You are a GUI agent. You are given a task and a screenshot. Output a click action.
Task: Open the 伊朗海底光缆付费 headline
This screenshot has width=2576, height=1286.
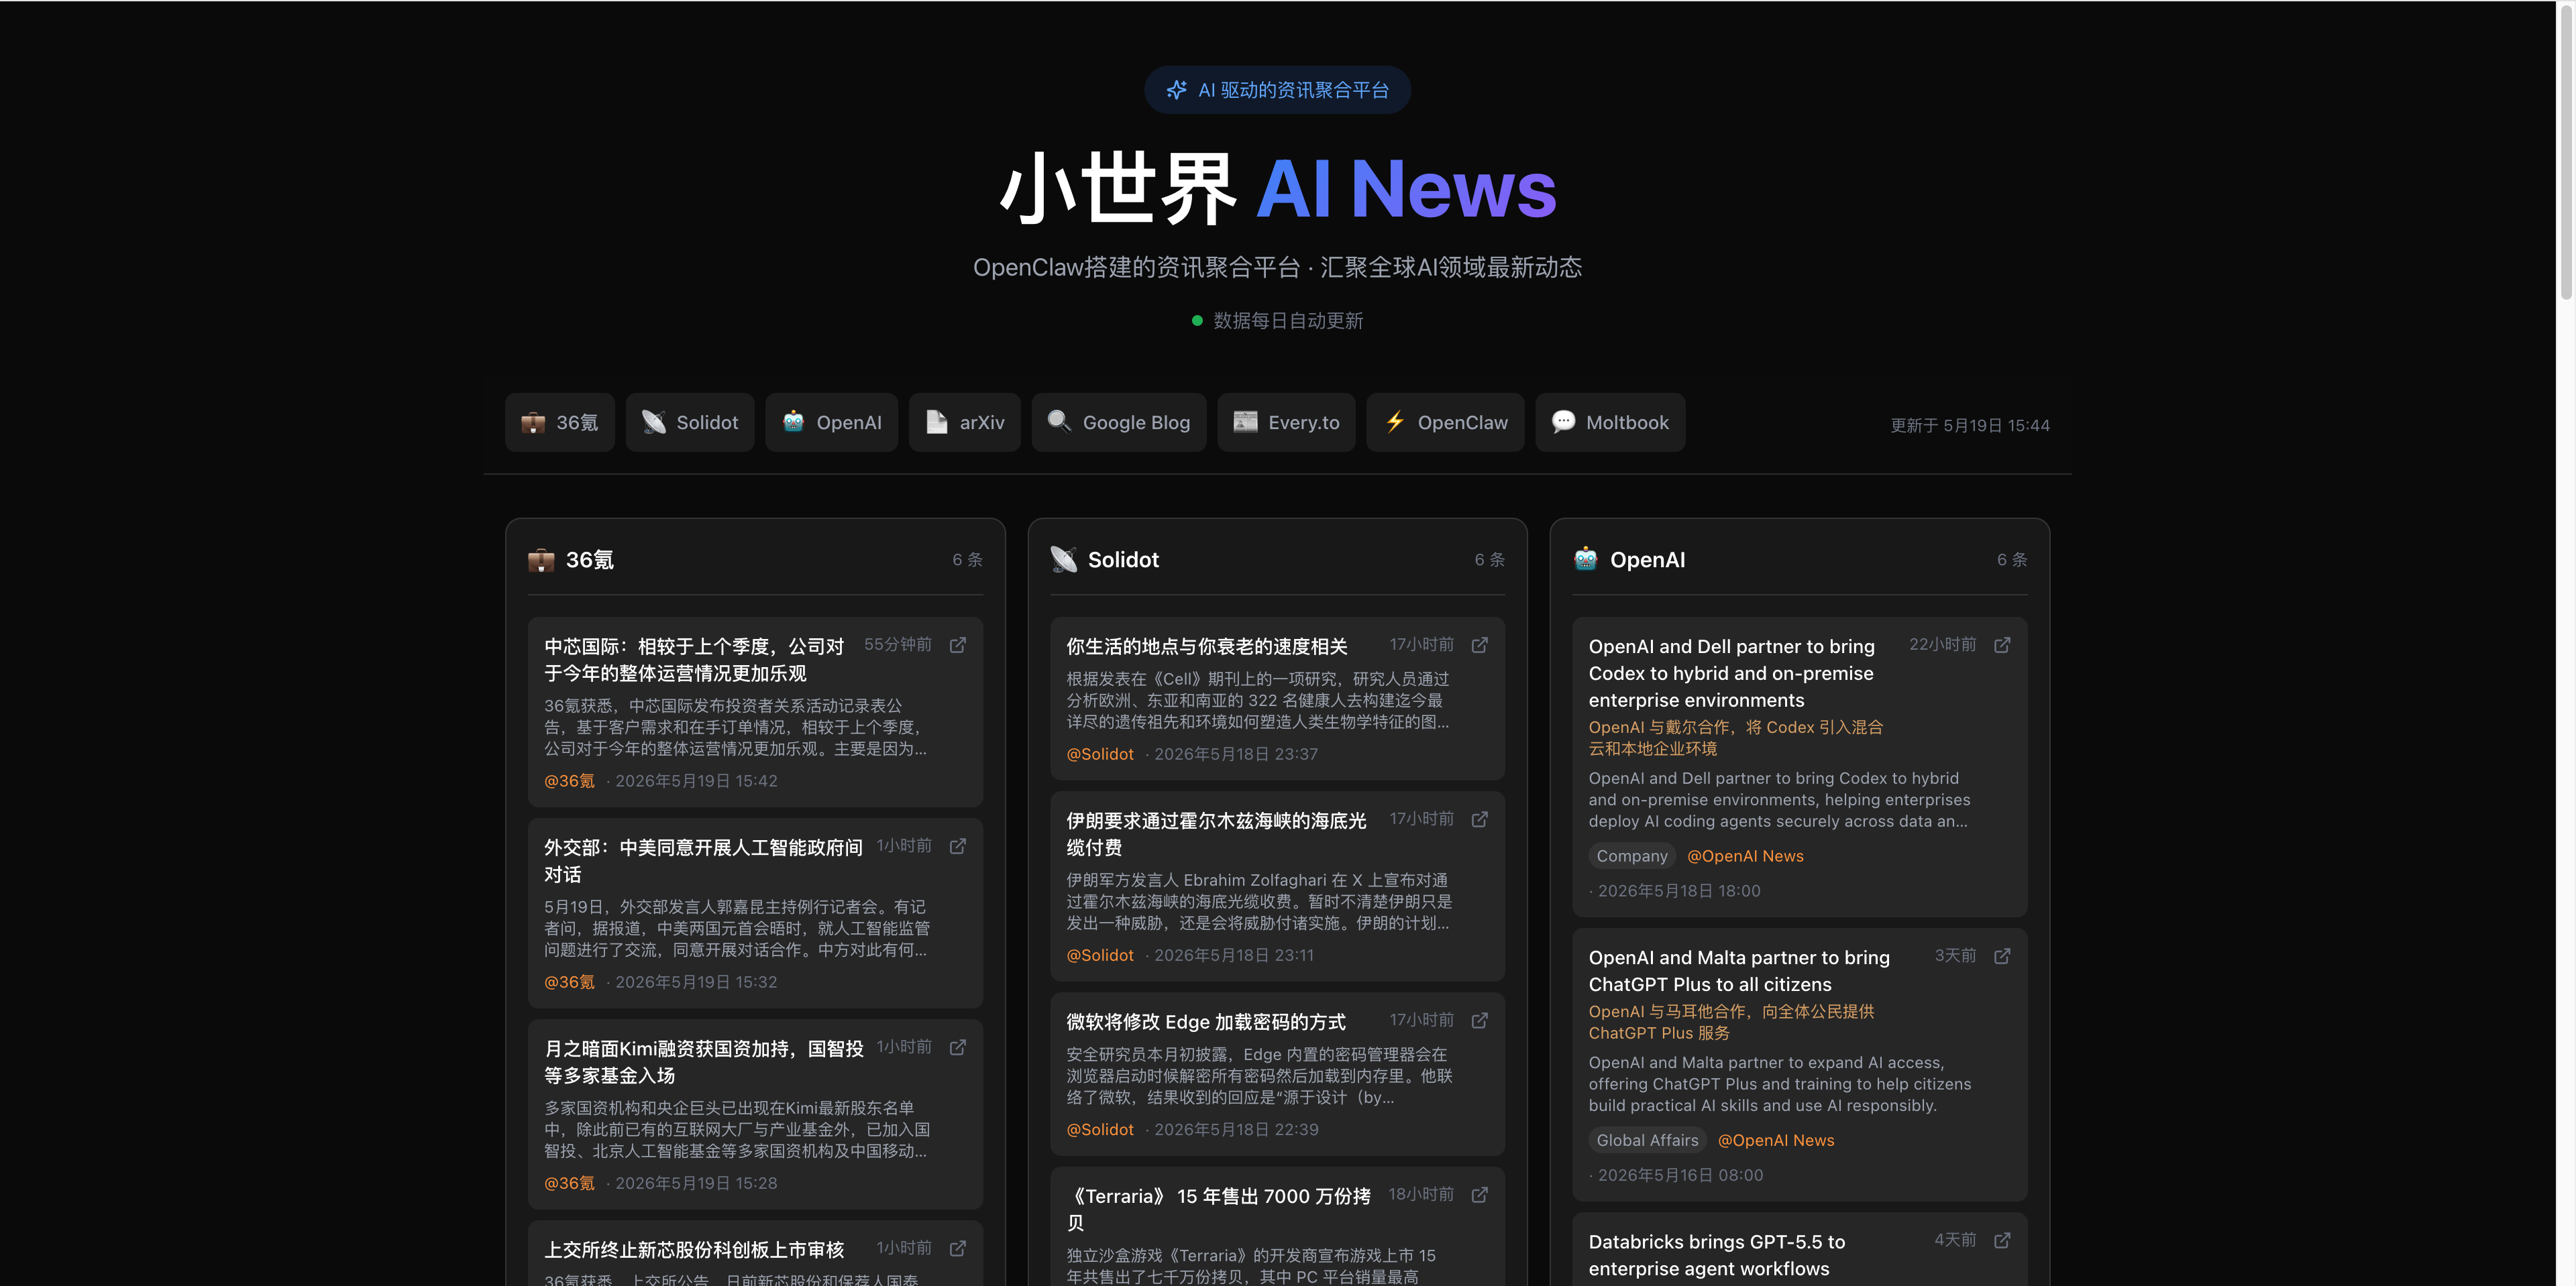(1216, 833)
